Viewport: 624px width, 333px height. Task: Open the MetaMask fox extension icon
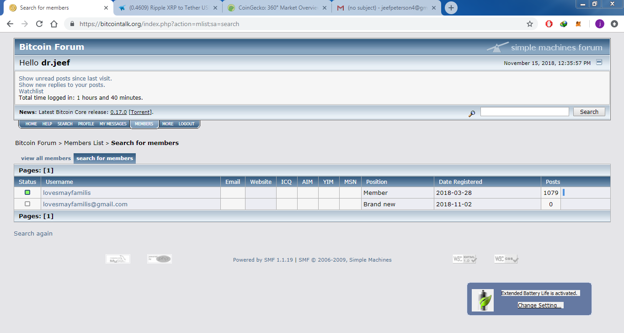pos(578,24)
